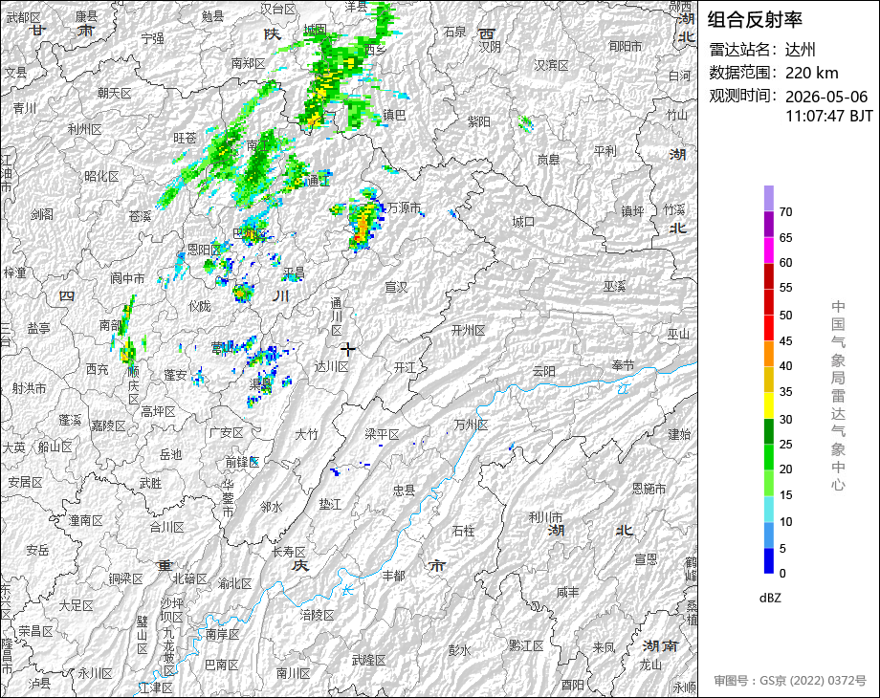Click the 涪陵区 map label
The width and height of the screenshot is (880, 698).
(x=317, y=615)
